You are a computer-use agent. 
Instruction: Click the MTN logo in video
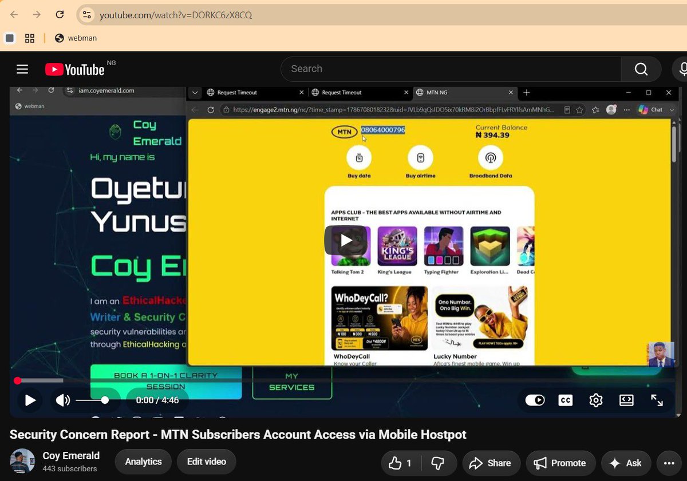(344, 132)
